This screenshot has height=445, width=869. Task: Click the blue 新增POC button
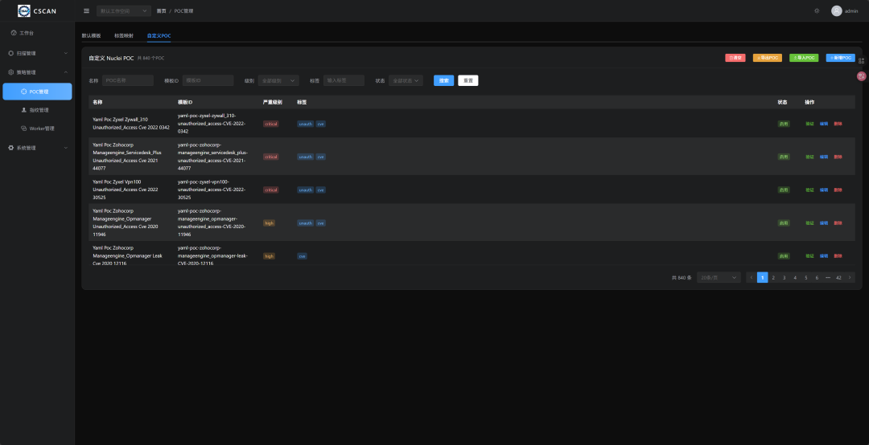coord(840,58)
